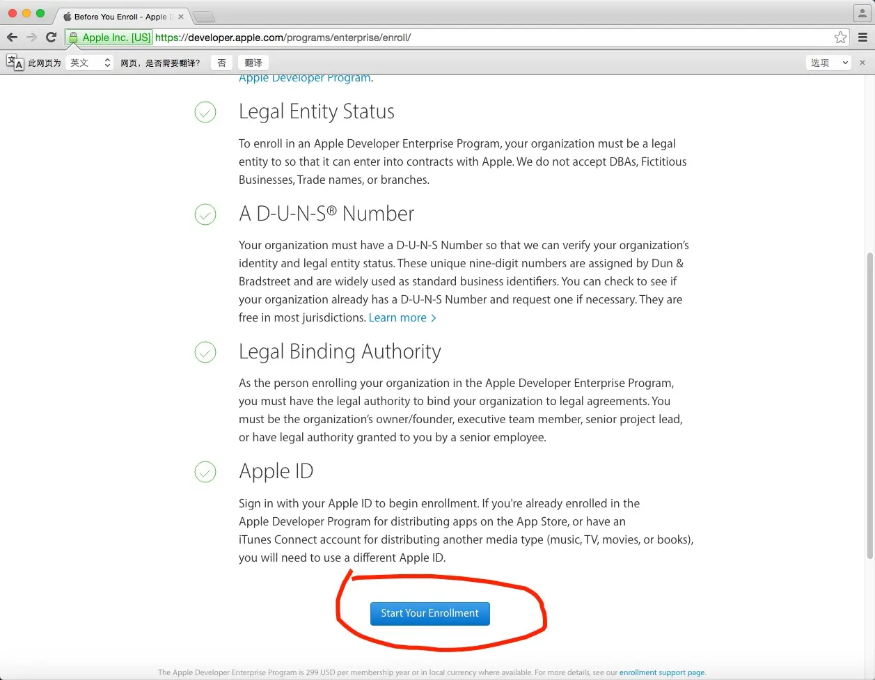
Task: Open the Learn more link
Action: pyautogui.click(x=402, y=317)
